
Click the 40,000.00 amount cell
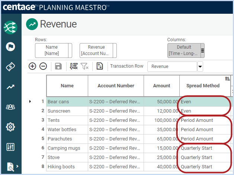pos(161,167)
